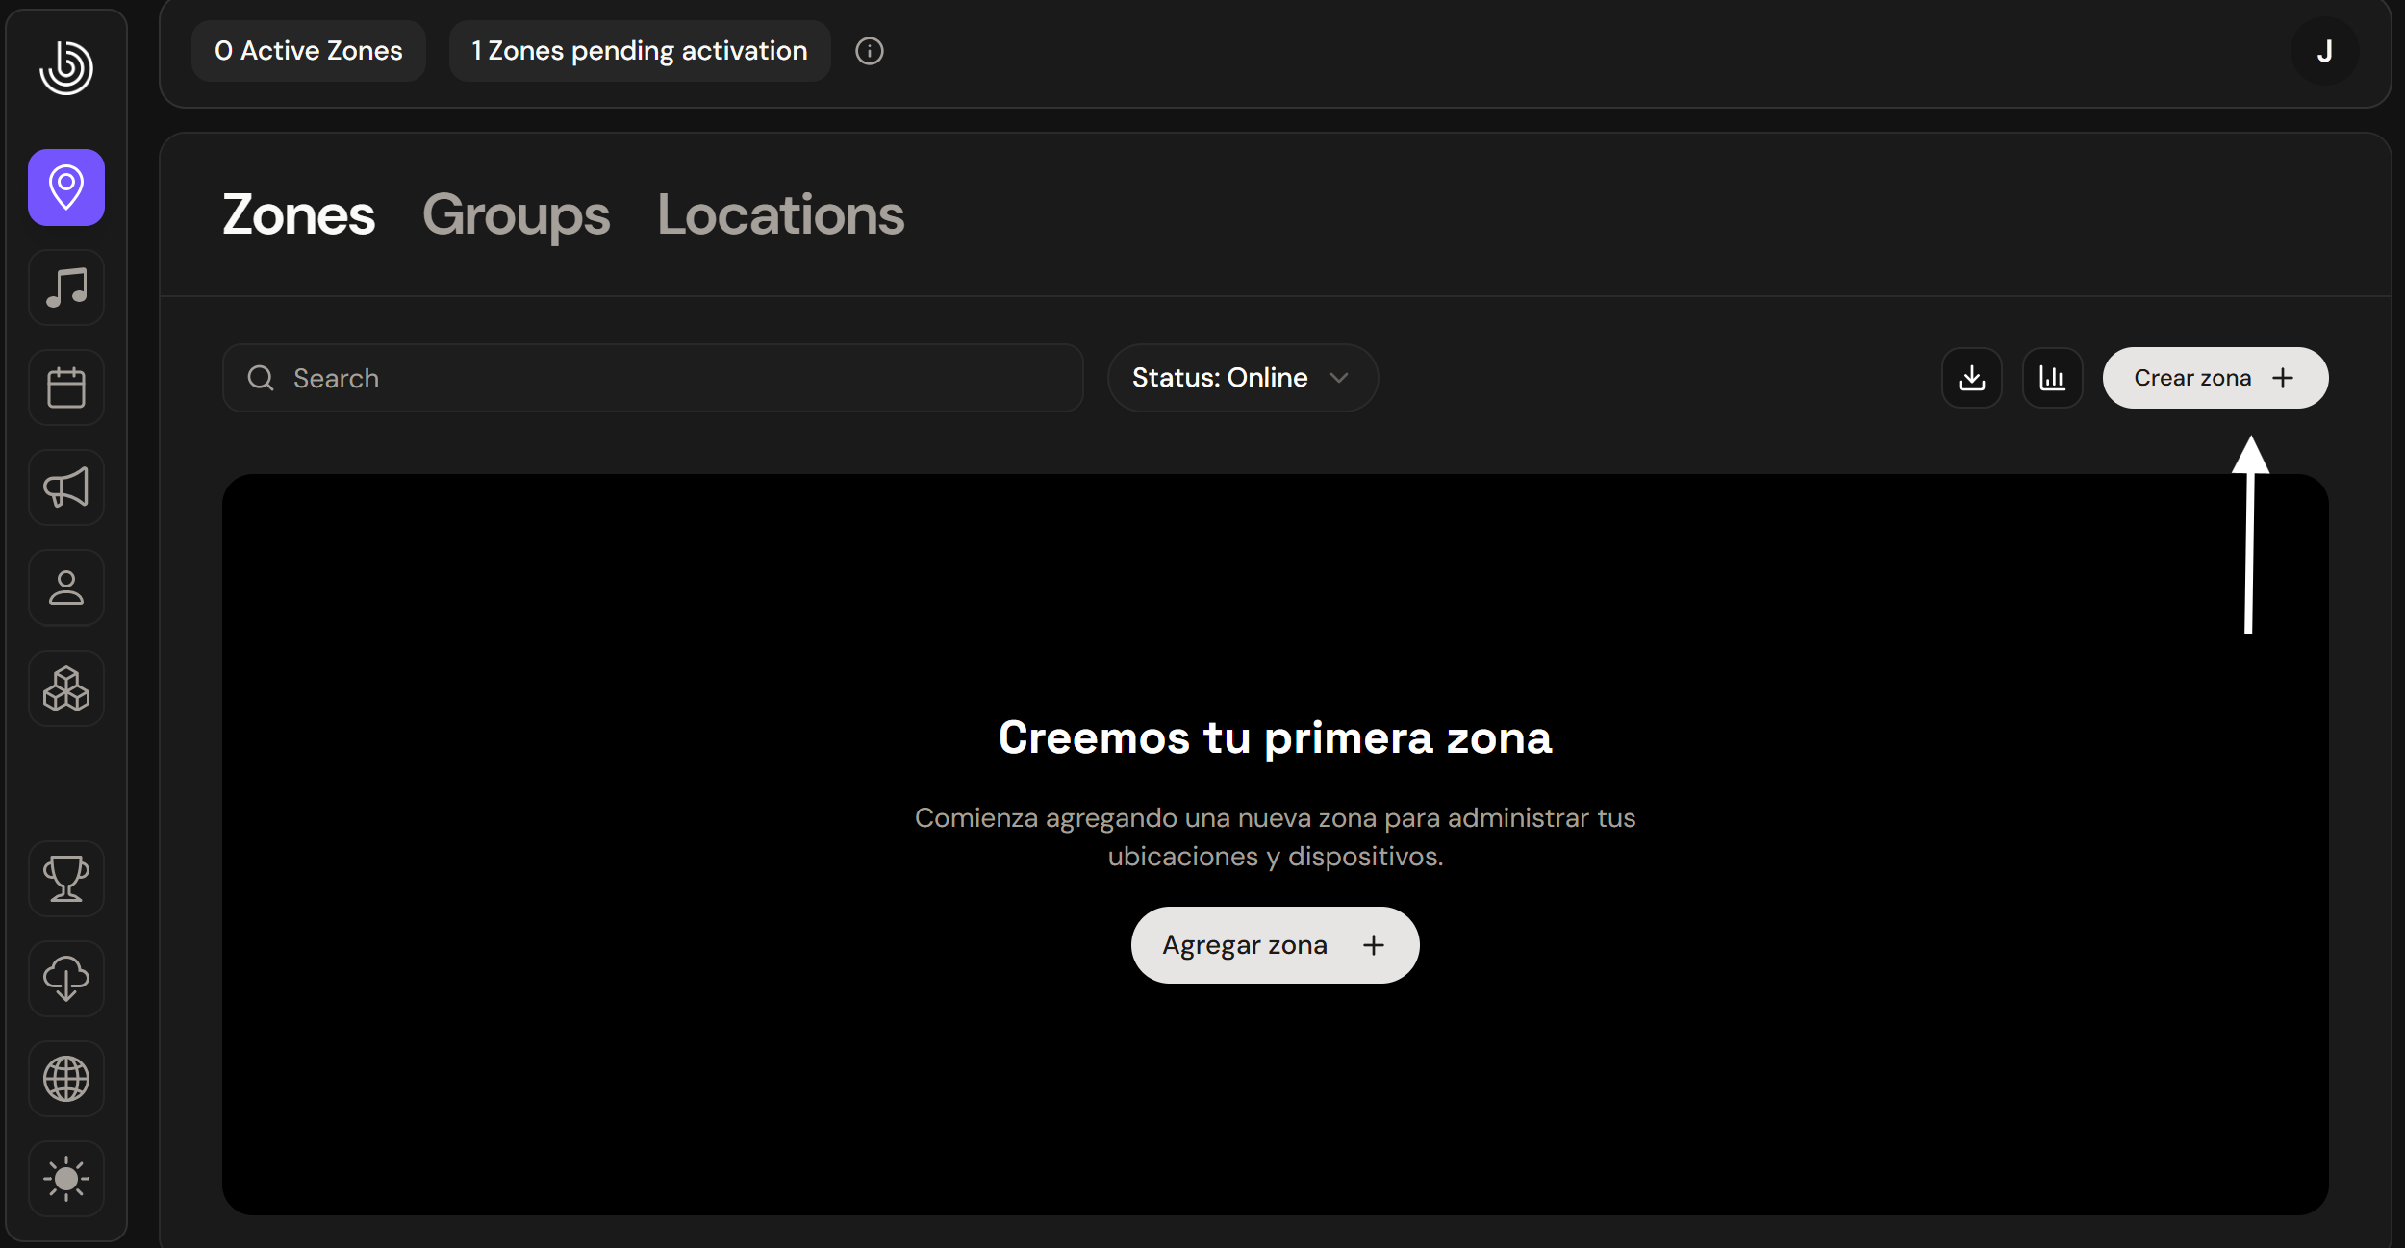Open the music note sidebar section
Screen dimensions: 2405x1248
coord(66,287)
